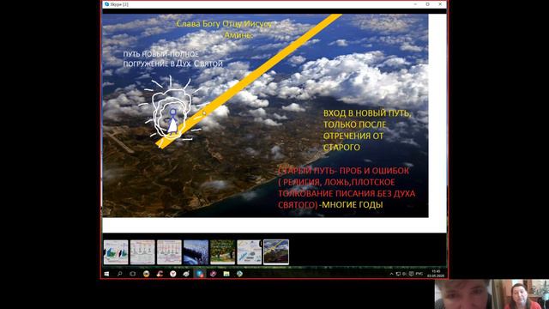Click the red text "ТОЛКОВАНИЕ ПИСАНИЯ БЕЗ ДУХА"
Image resolution: width=549 pixels, height=309 pixels.
pyautogui.click(x=347, y=193)
